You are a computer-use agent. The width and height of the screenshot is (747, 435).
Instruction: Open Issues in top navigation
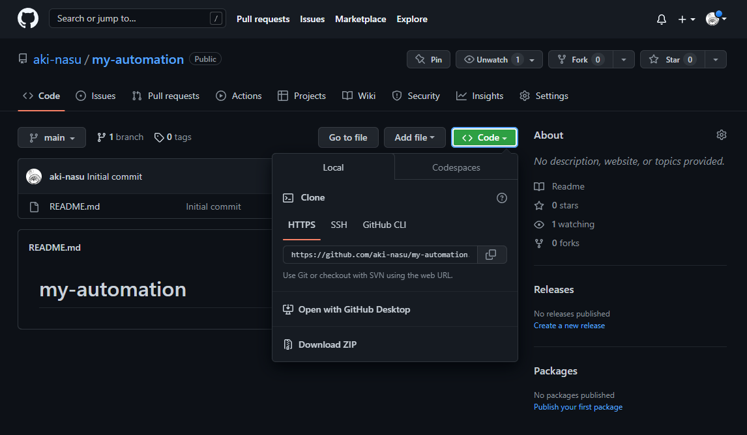click(312, 19)
